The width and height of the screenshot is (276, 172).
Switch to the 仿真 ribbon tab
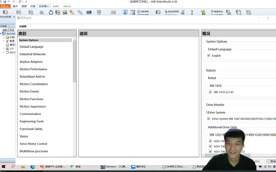[x=33, y=6]
